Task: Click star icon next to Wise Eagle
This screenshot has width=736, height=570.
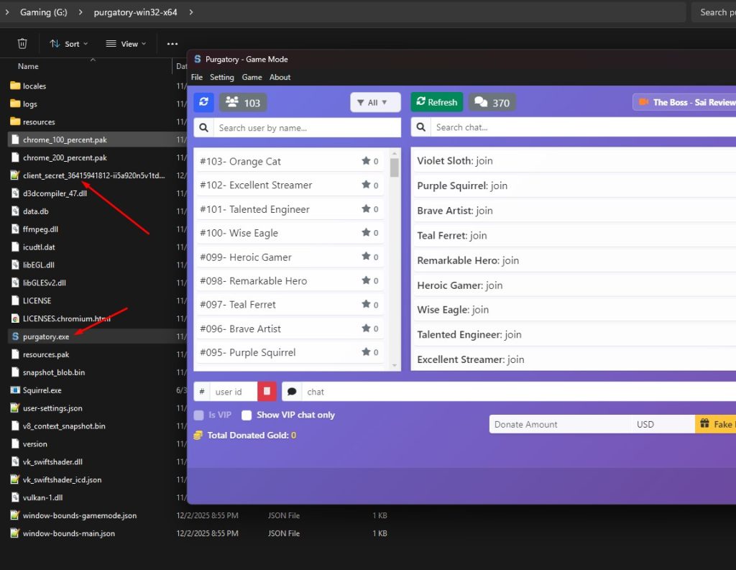Action: (x=366, y=233)
